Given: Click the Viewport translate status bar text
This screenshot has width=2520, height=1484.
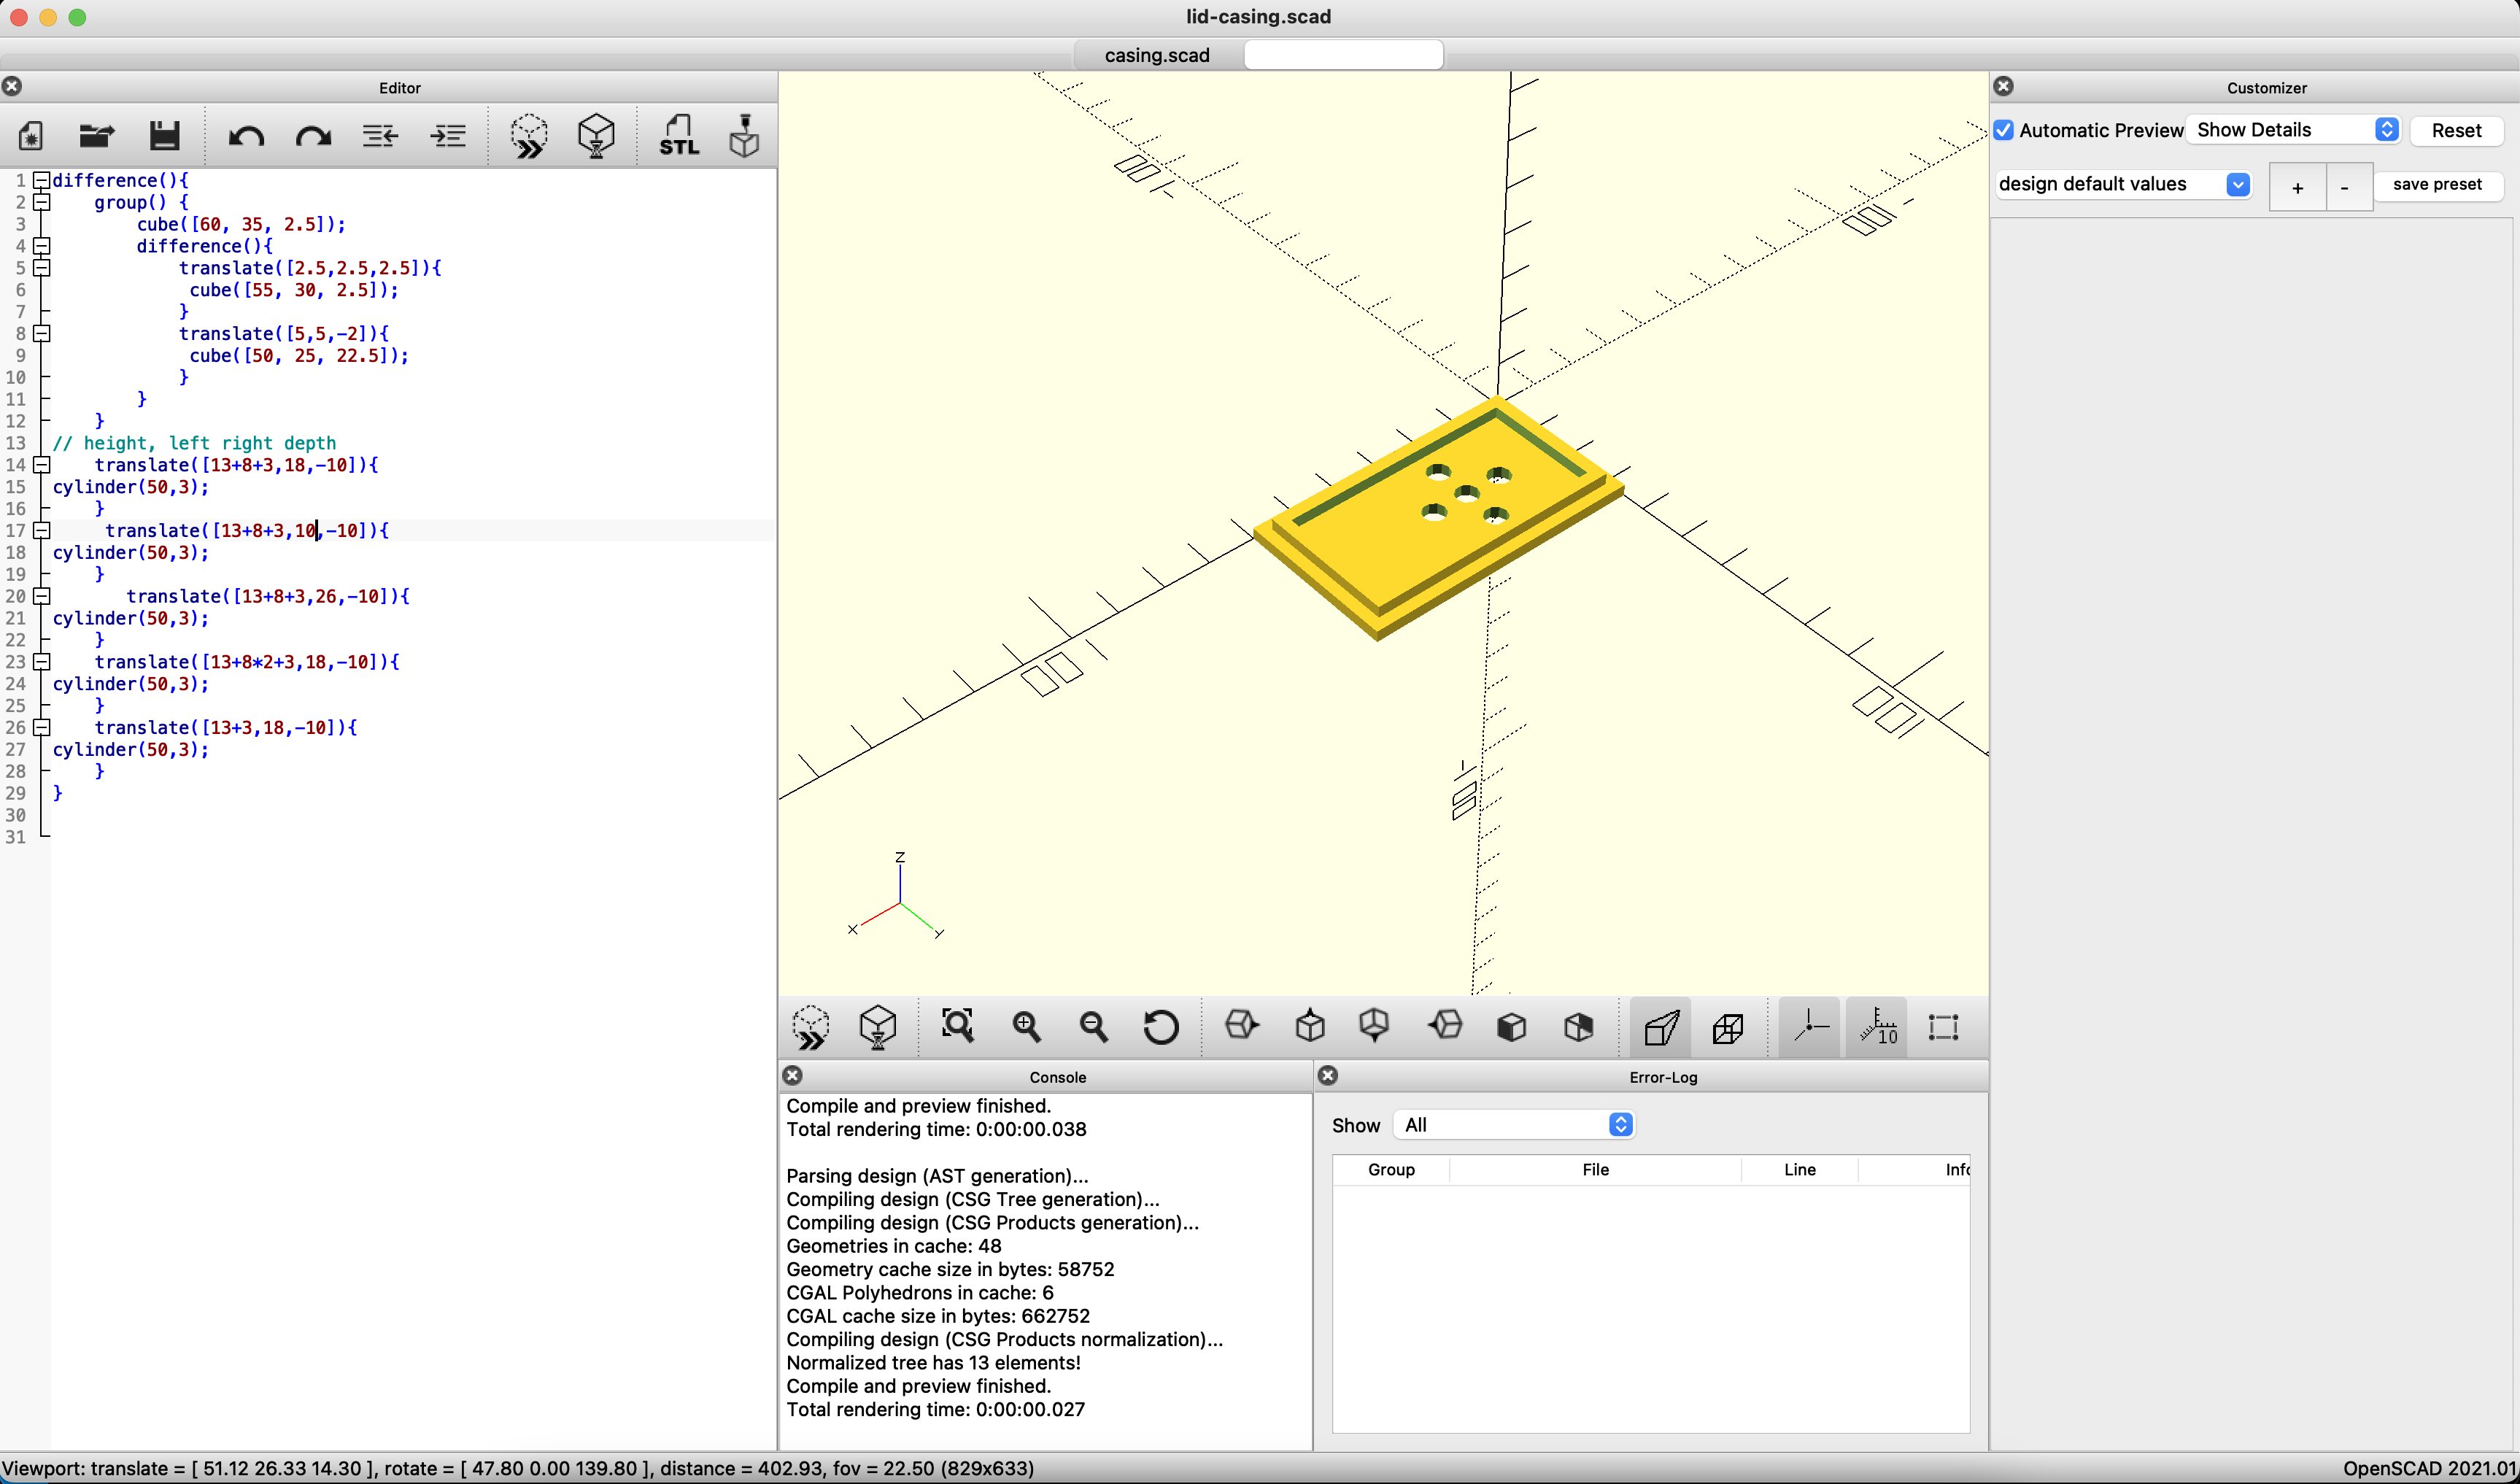Looking at the screenshot, I should click(x=518, y=1468).
